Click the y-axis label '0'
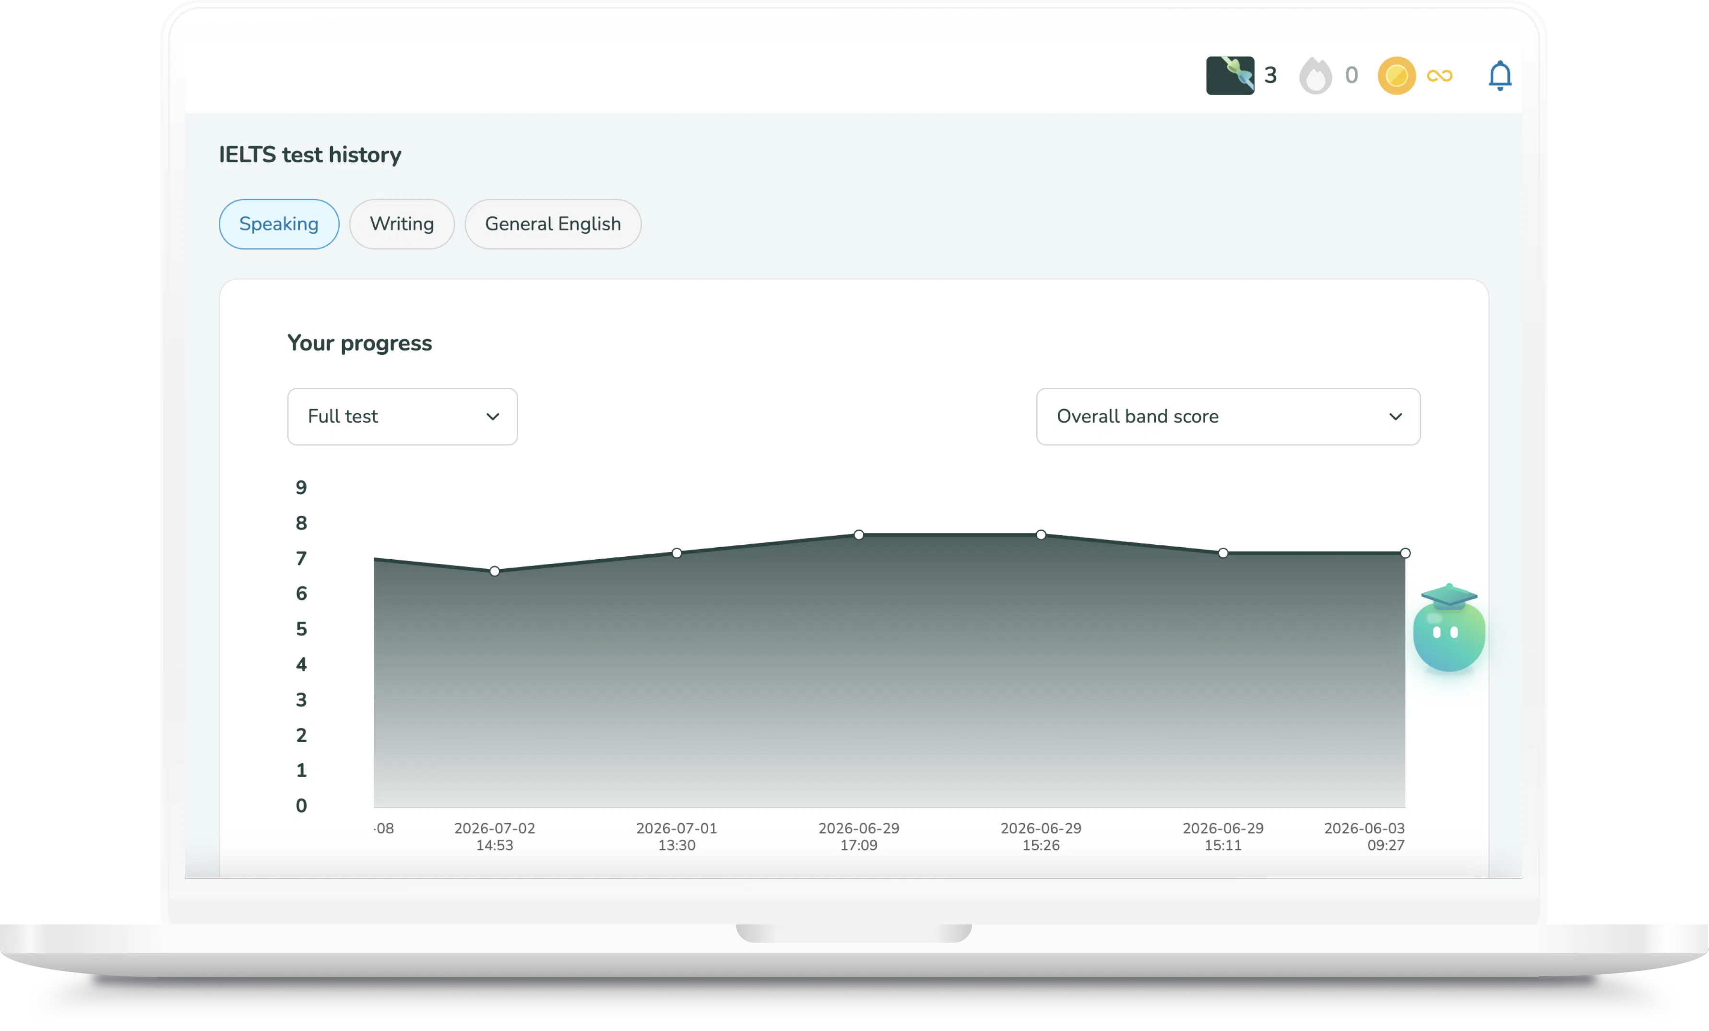The height and width of the screenshot is (1031, 1709). point(301,805)
